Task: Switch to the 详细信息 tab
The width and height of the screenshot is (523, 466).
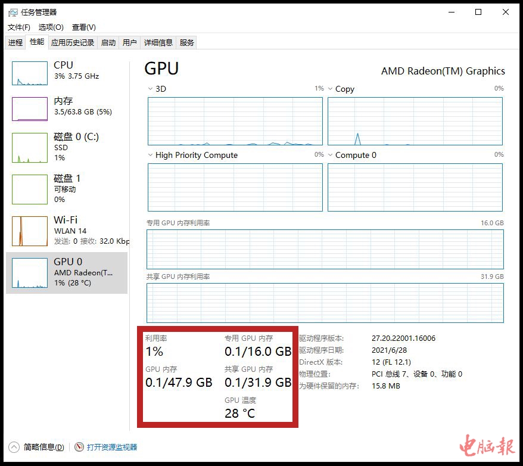Action: coord(158,42)
